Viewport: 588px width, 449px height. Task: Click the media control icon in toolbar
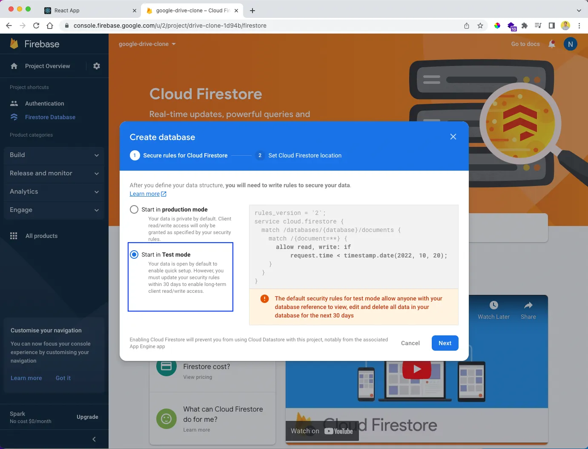pyautogui.click(x=538, y=26)
